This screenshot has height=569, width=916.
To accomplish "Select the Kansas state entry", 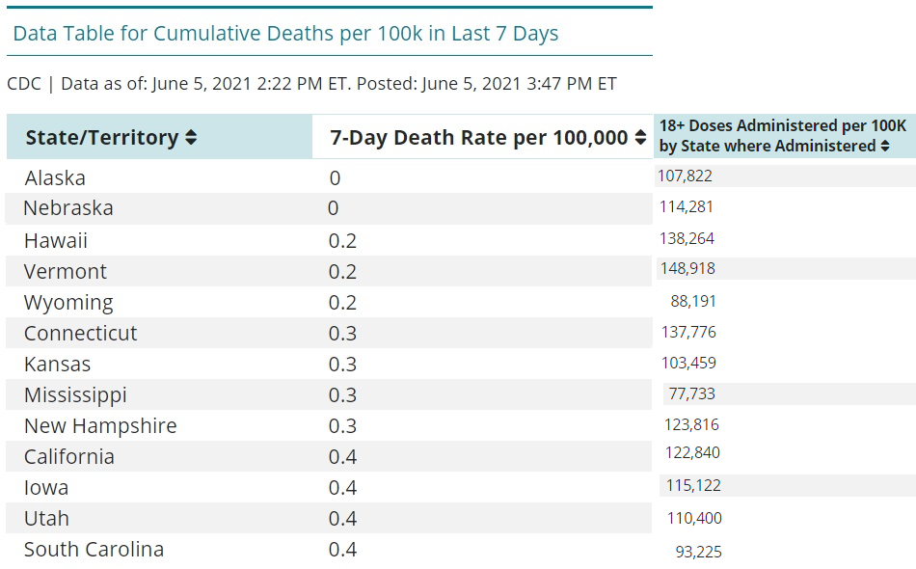I will point(58,365).
